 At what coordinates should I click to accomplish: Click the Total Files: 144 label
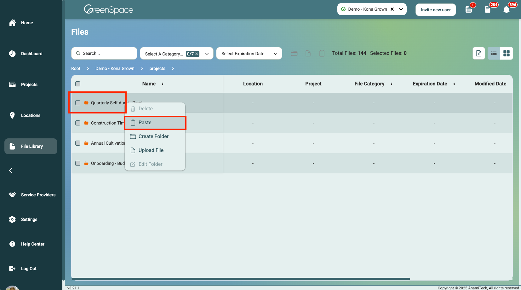349,53
